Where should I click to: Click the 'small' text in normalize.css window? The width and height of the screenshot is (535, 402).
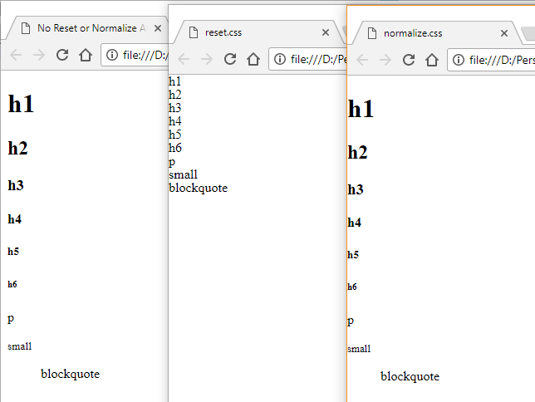coord(359,349)
